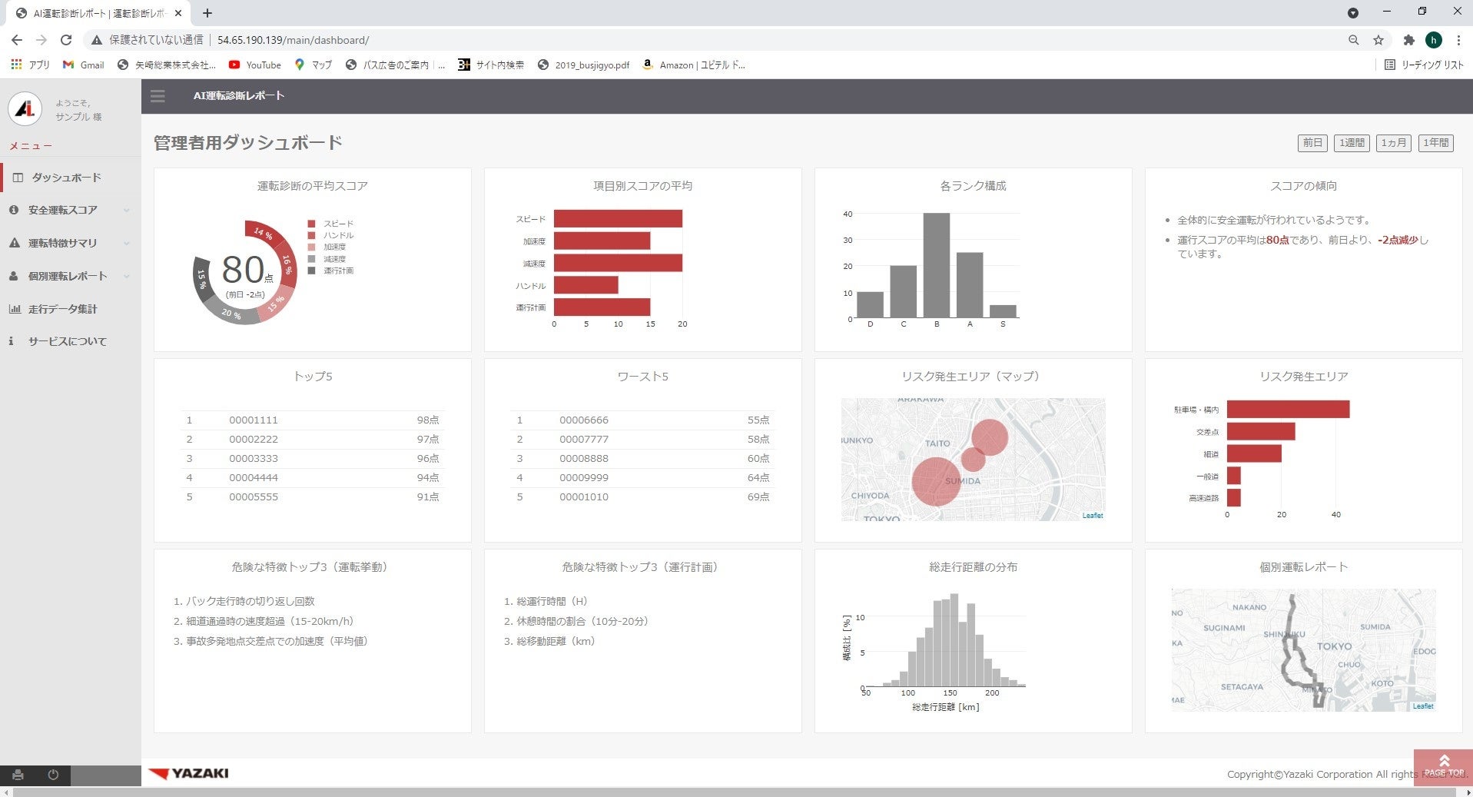The width and height of the screenshot is (1473, 797).
Task: Open the AL logo profile avatar
Action: (25, 109)
